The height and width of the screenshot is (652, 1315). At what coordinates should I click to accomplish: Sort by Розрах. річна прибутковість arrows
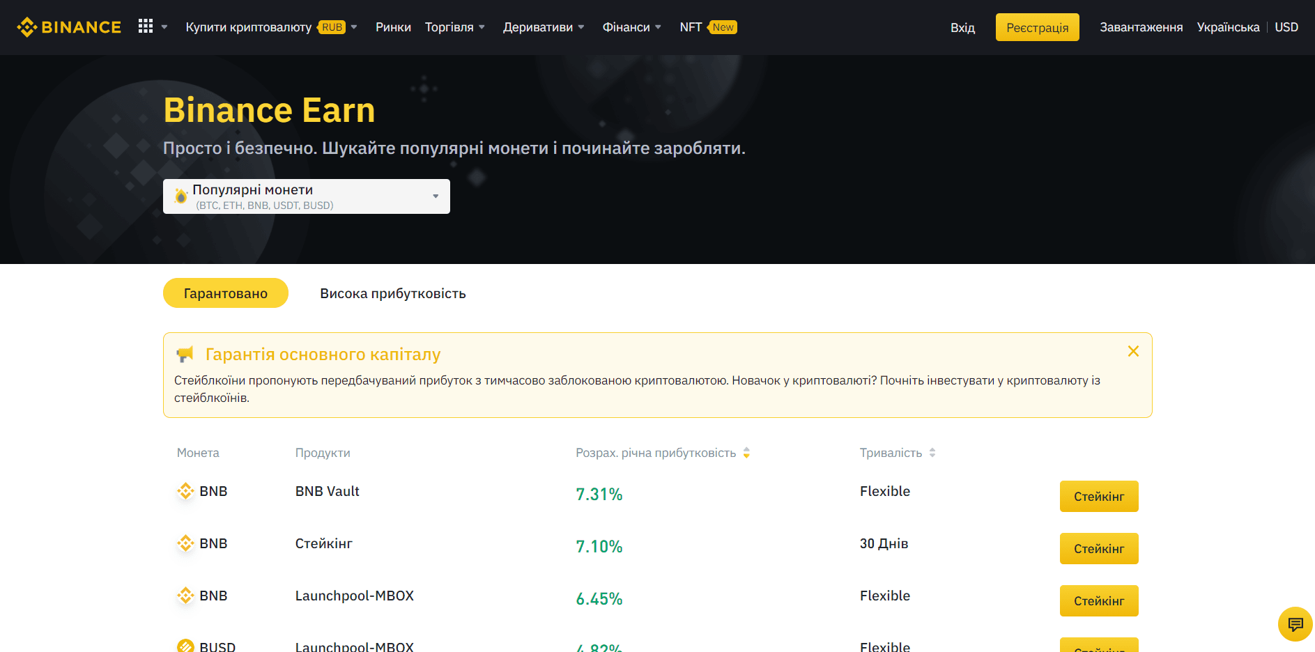[746, 453]
